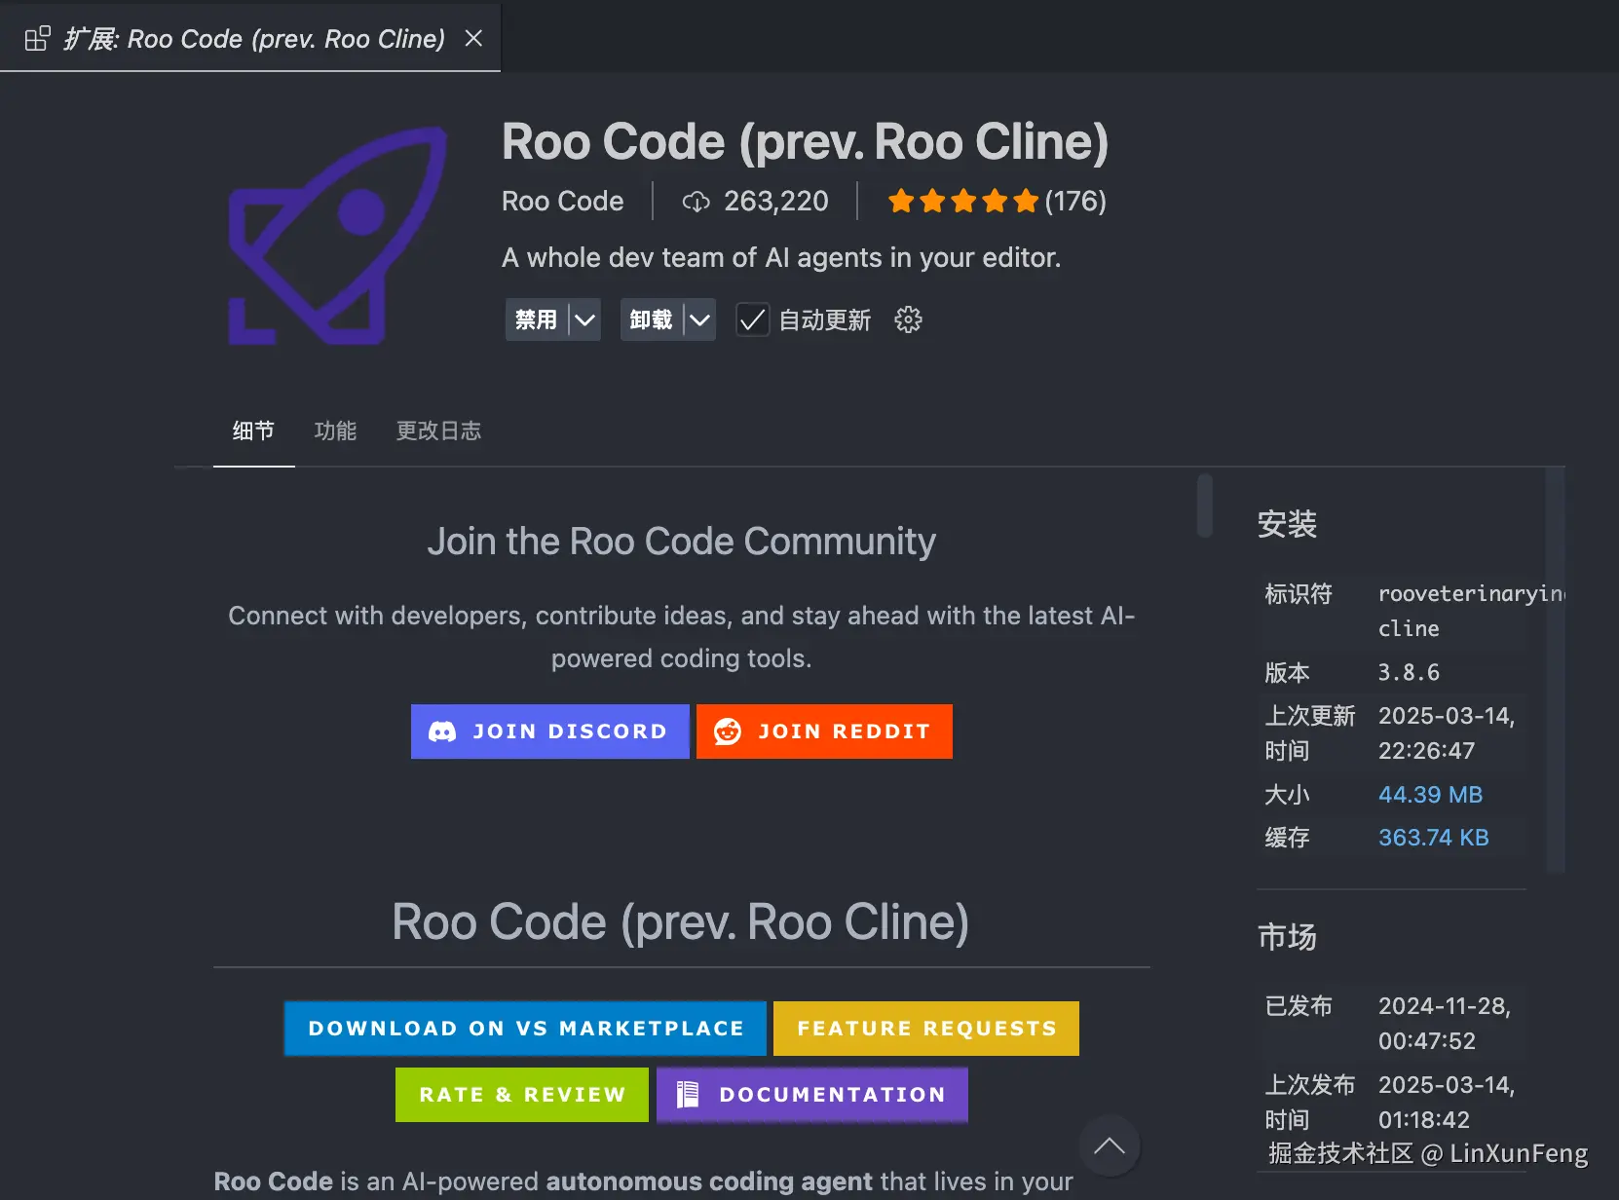
Task: Toggle the 自动更新 checkbox
Action: (752, 319)
